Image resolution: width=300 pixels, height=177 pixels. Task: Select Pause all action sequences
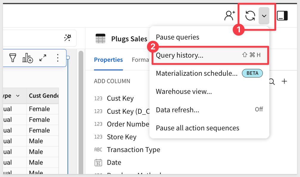click(x=197, y=128)
